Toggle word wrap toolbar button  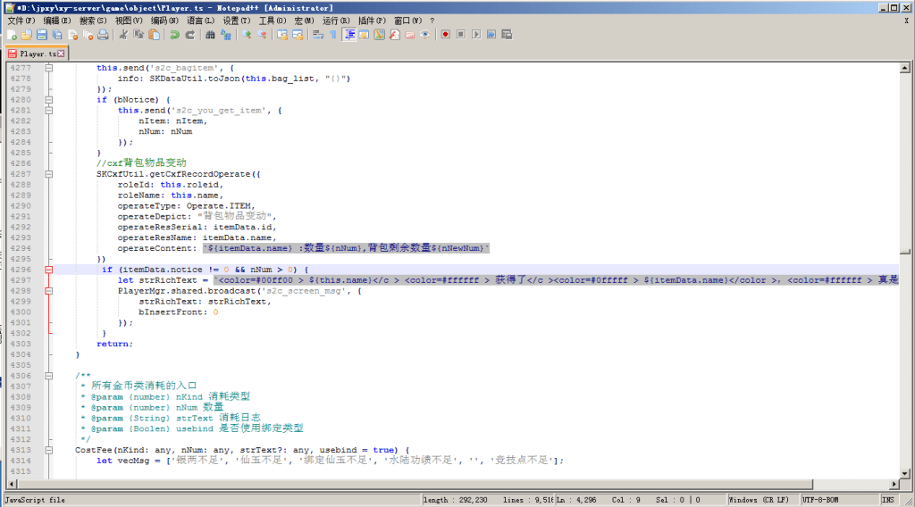(318, 35)
